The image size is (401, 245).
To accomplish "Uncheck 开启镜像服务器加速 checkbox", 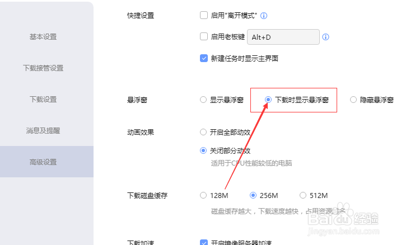I will pos(204,242).
